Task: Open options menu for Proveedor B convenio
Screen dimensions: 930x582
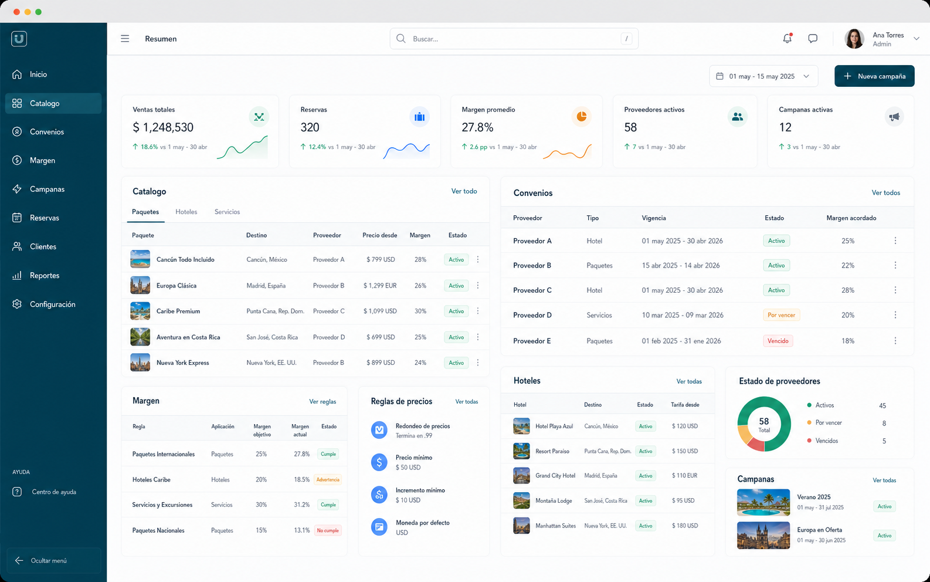Action: tap(895, 265)
